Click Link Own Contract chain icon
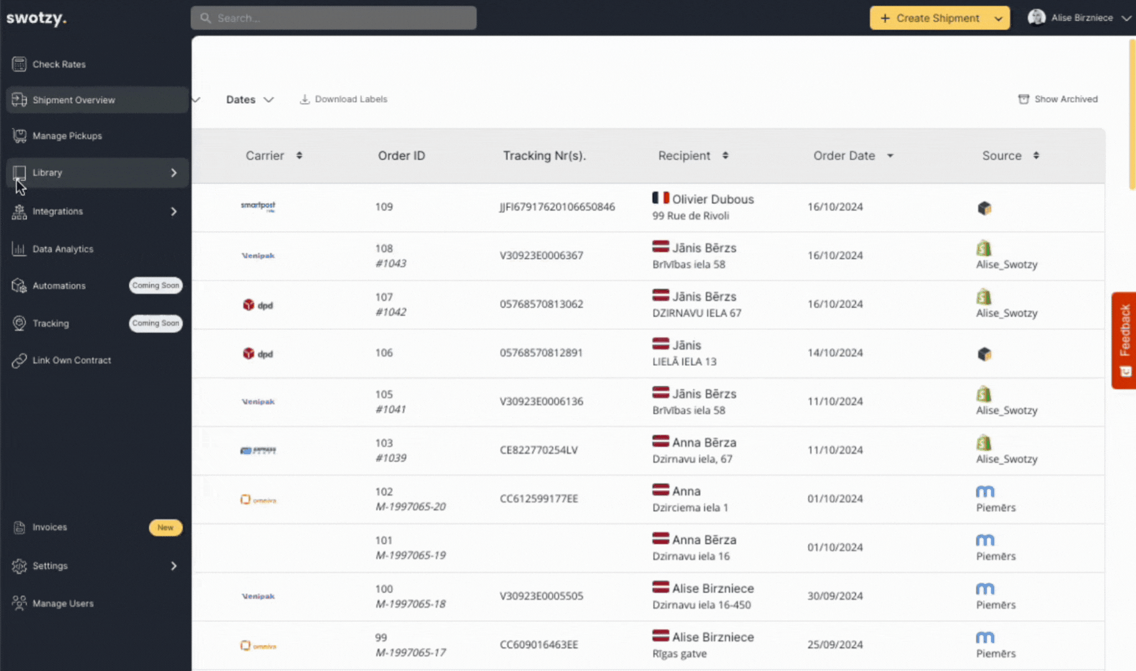The width and height of the screenshot is (1136, 671). [x=19, y=360]
